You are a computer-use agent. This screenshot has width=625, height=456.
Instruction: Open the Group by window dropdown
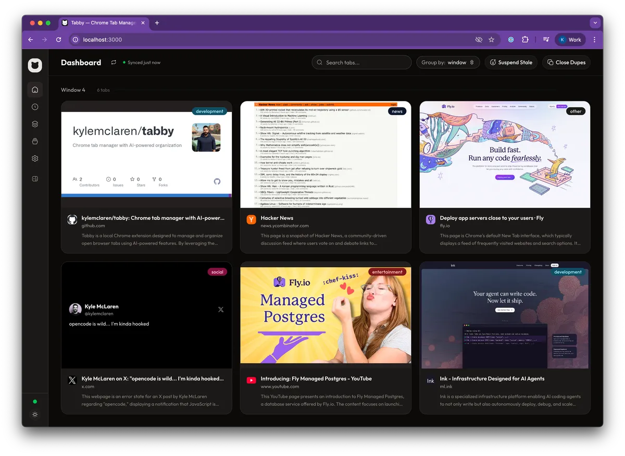[x=447, y=63]
